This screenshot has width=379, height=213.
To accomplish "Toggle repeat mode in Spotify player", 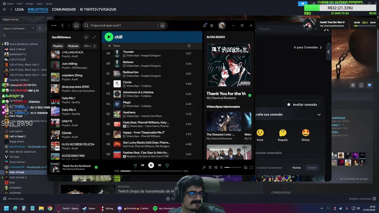I will 167,165.
